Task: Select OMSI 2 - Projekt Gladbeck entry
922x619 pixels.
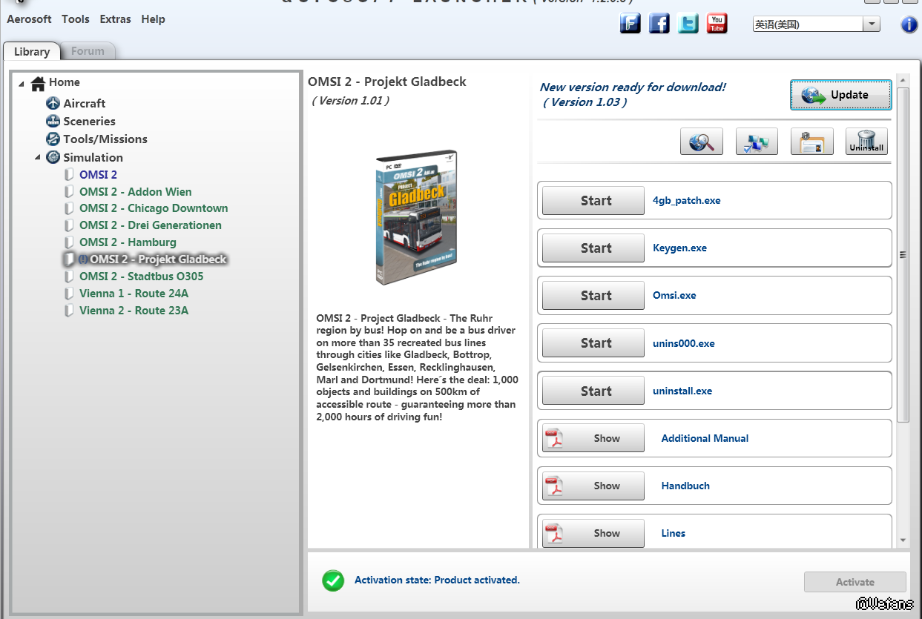Action: point(158,259)
